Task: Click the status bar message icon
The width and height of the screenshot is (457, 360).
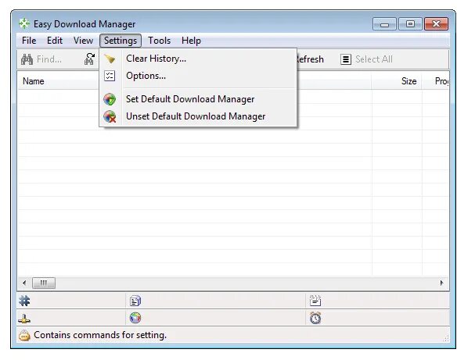Action: pos(24,335)
